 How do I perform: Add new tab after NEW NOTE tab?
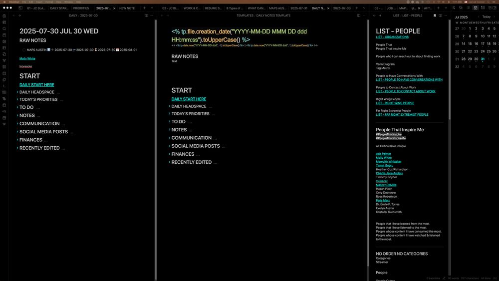(x=145, y=8)
